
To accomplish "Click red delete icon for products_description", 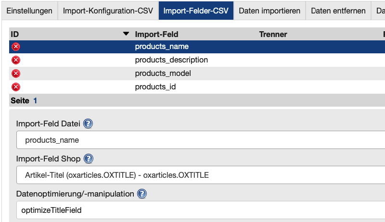I will point(16,60).
